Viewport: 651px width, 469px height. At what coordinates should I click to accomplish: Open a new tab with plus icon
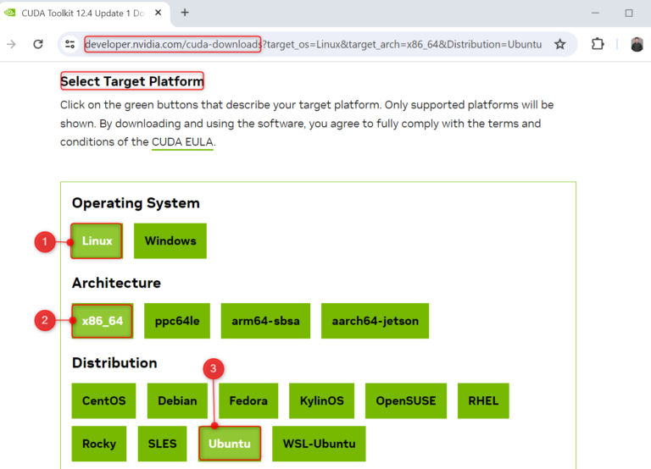[x=185, y=13]
